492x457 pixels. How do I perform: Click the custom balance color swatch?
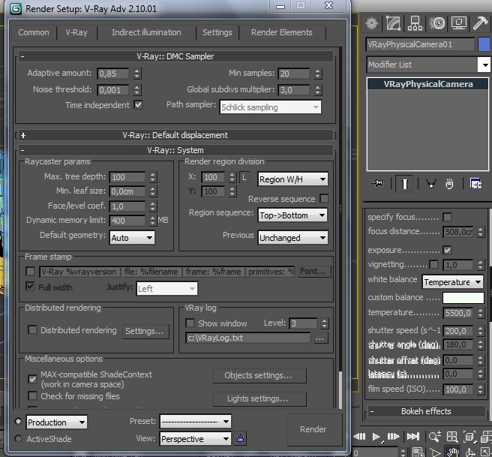(x=463, y=297)
